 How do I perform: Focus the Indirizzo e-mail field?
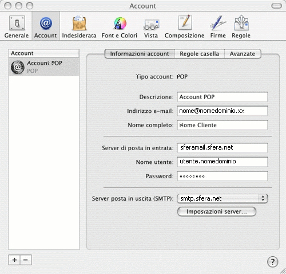[223, 111]
